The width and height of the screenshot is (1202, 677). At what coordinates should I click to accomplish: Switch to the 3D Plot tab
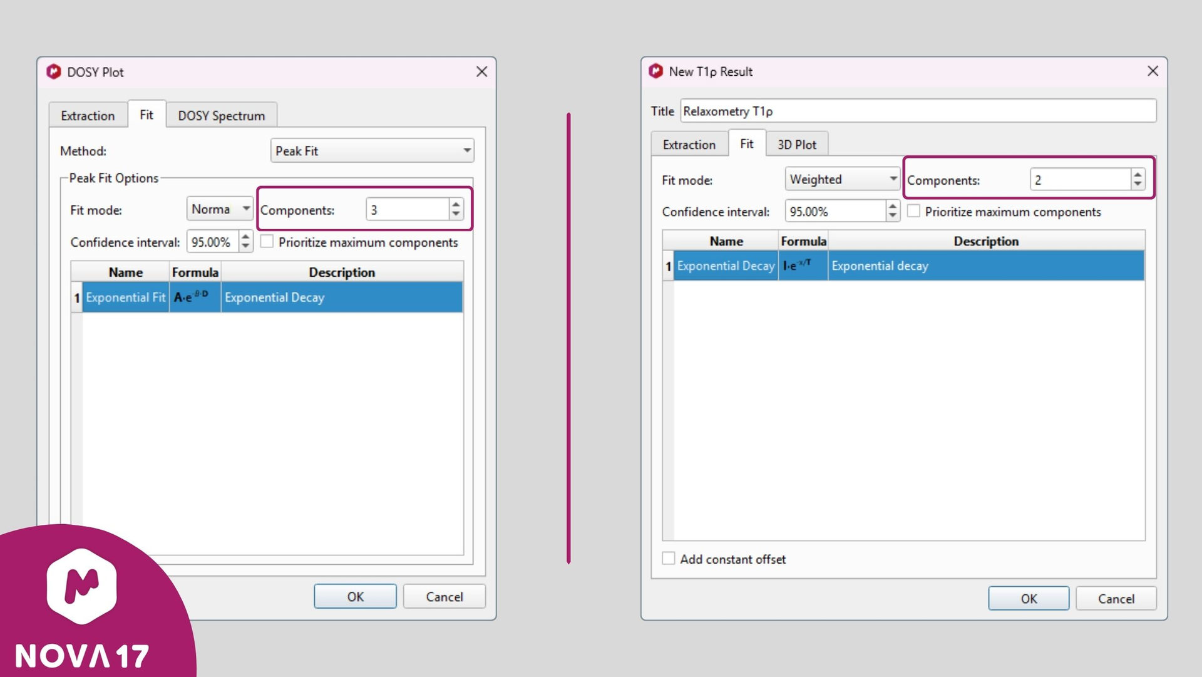[796, 145]
